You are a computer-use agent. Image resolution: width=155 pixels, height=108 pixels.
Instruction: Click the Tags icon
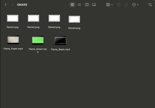tap(126, 5)
